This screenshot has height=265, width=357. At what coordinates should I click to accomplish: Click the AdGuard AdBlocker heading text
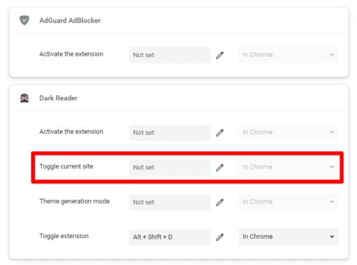pos(70,21)
